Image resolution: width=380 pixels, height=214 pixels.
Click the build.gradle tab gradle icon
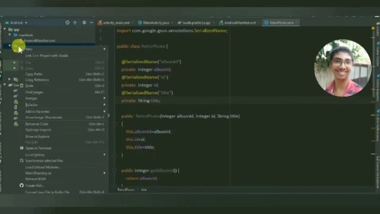(x=179, y=23)
